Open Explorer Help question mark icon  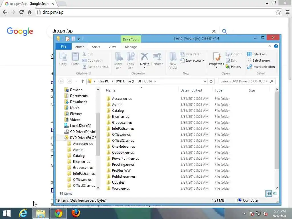point(276,46)
